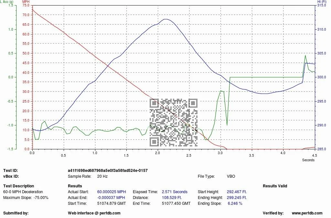The width and height of the screenshot is (331, 218).
Task: Click the '51077.450 GMT' end time
Action: [176, 203]
